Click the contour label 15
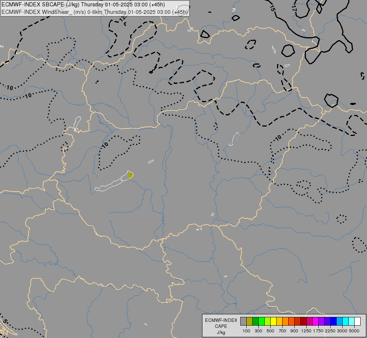 click(272, 8)
